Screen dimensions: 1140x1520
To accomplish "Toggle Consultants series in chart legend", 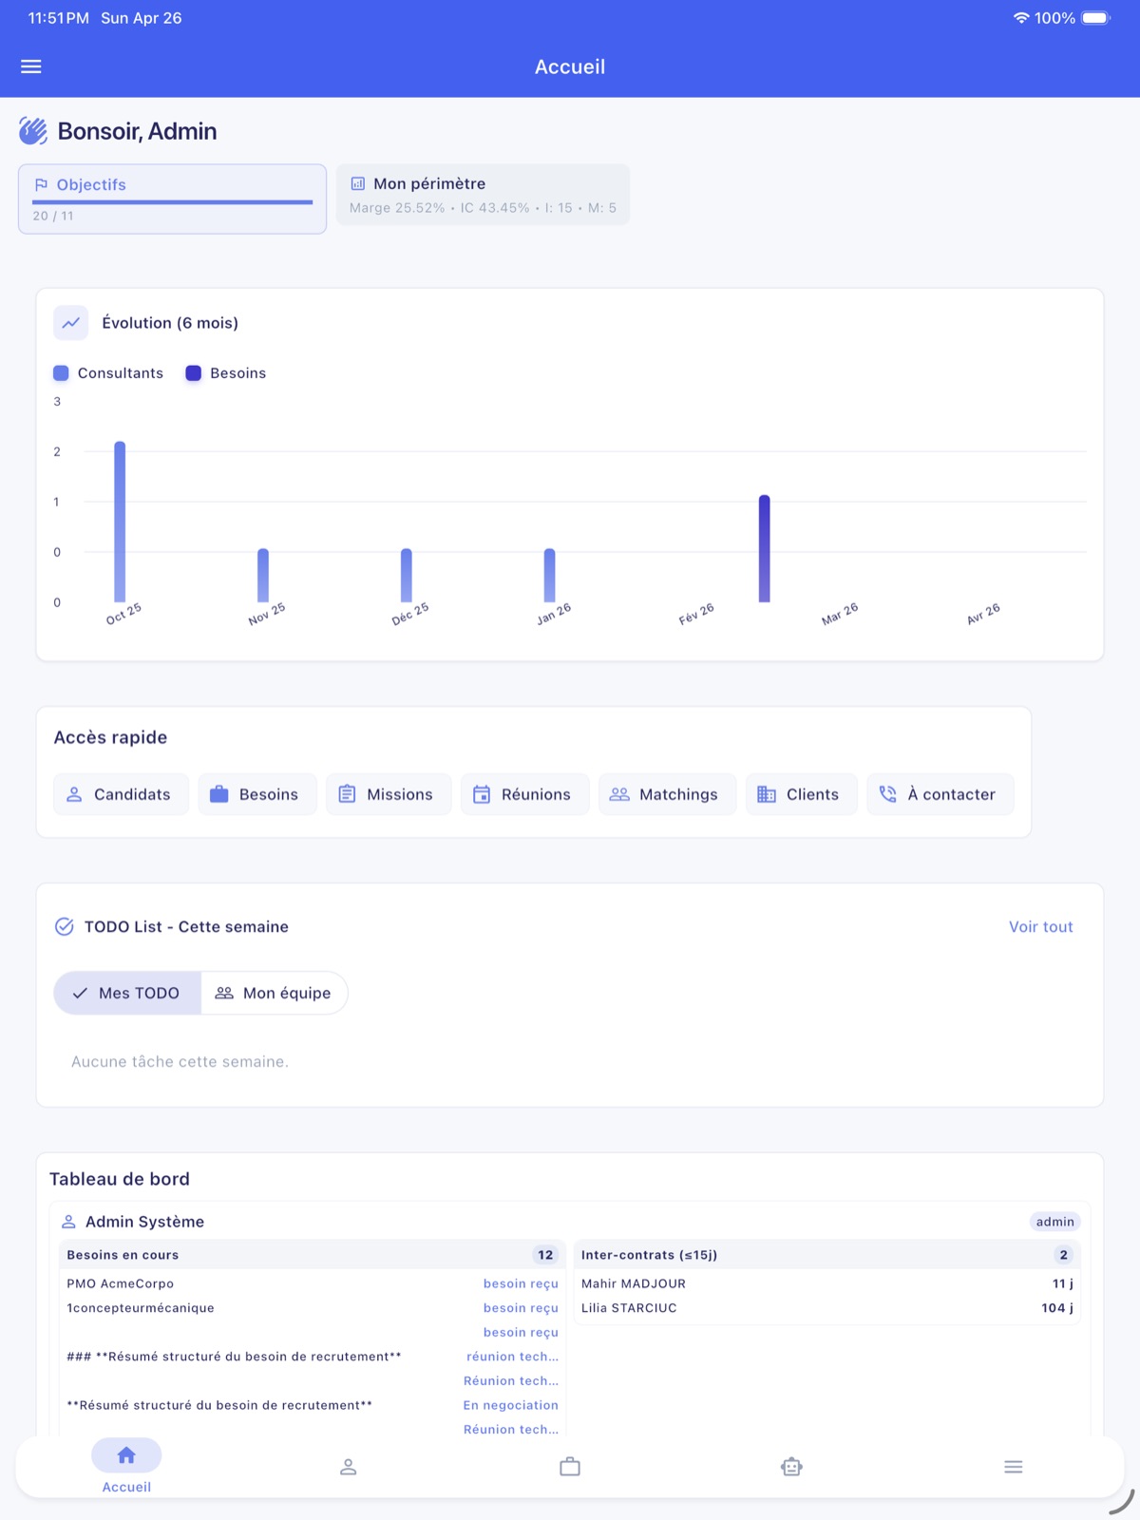I will click(x=108, y=373).
